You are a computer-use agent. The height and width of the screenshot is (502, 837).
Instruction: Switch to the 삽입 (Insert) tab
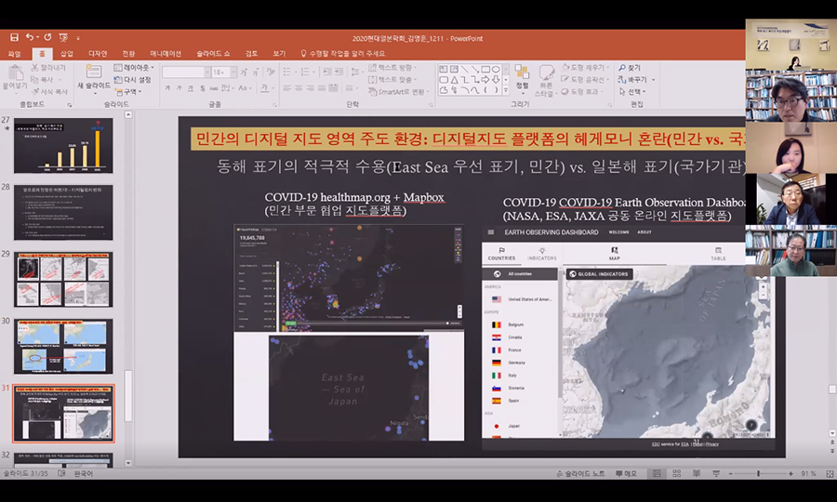point(67,53)
